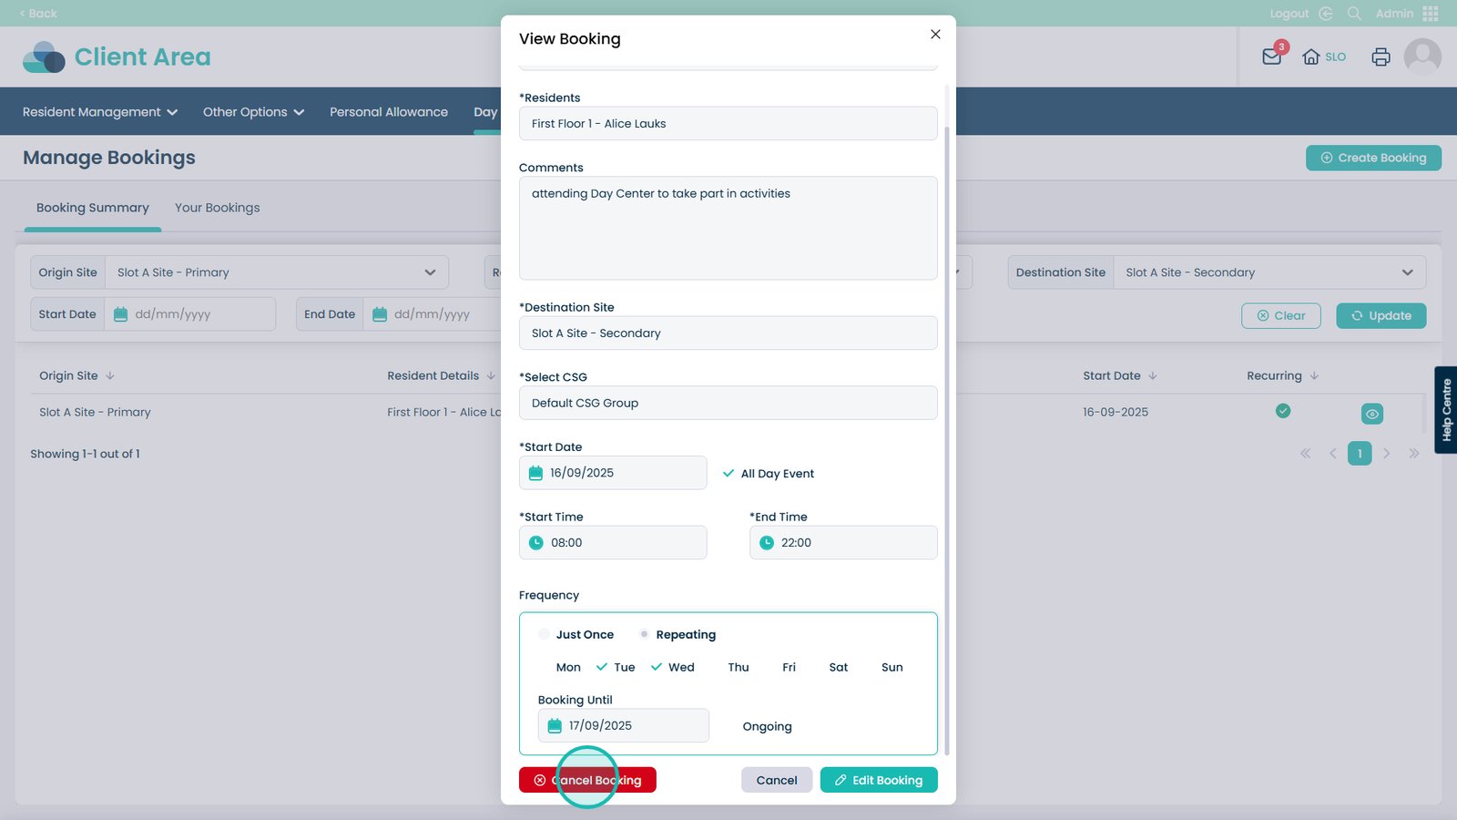
Task: Open the Select CSG field
Action: click(x=728, y=403)
